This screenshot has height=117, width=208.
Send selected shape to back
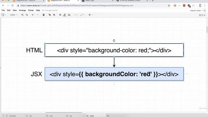pos(54,15)
